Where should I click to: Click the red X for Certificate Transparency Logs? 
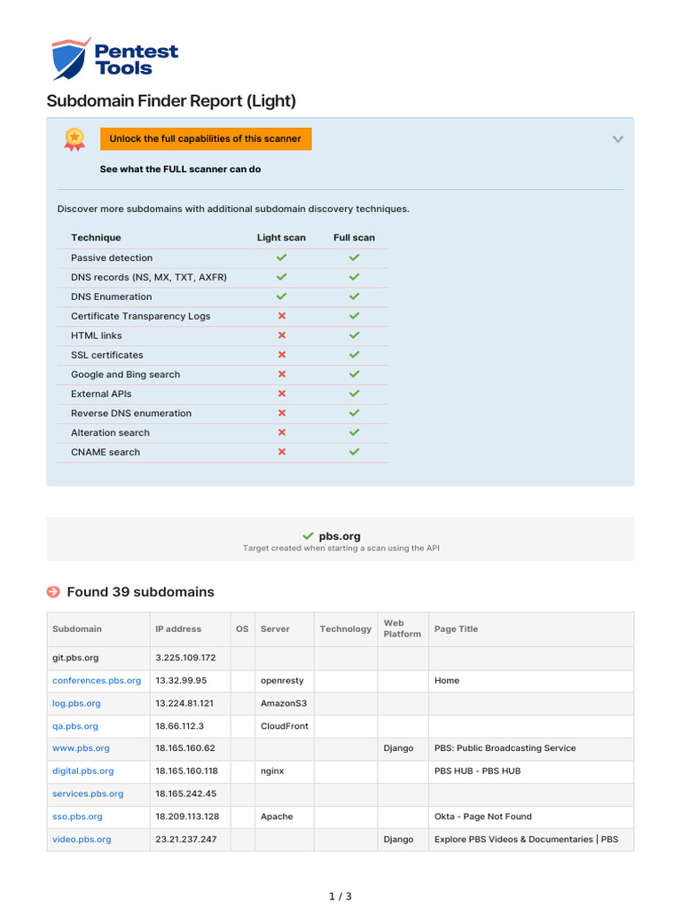pos(282,316)
